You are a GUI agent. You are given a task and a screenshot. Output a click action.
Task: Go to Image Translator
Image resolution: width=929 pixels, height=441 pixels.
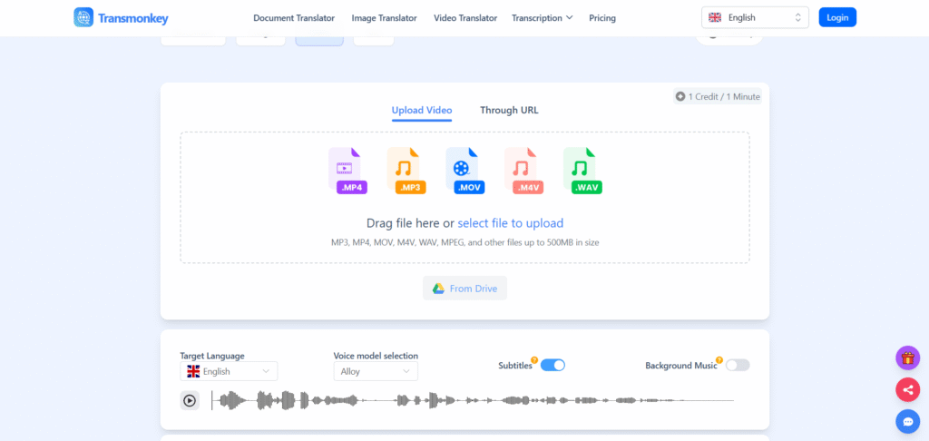tap(384, 18)
